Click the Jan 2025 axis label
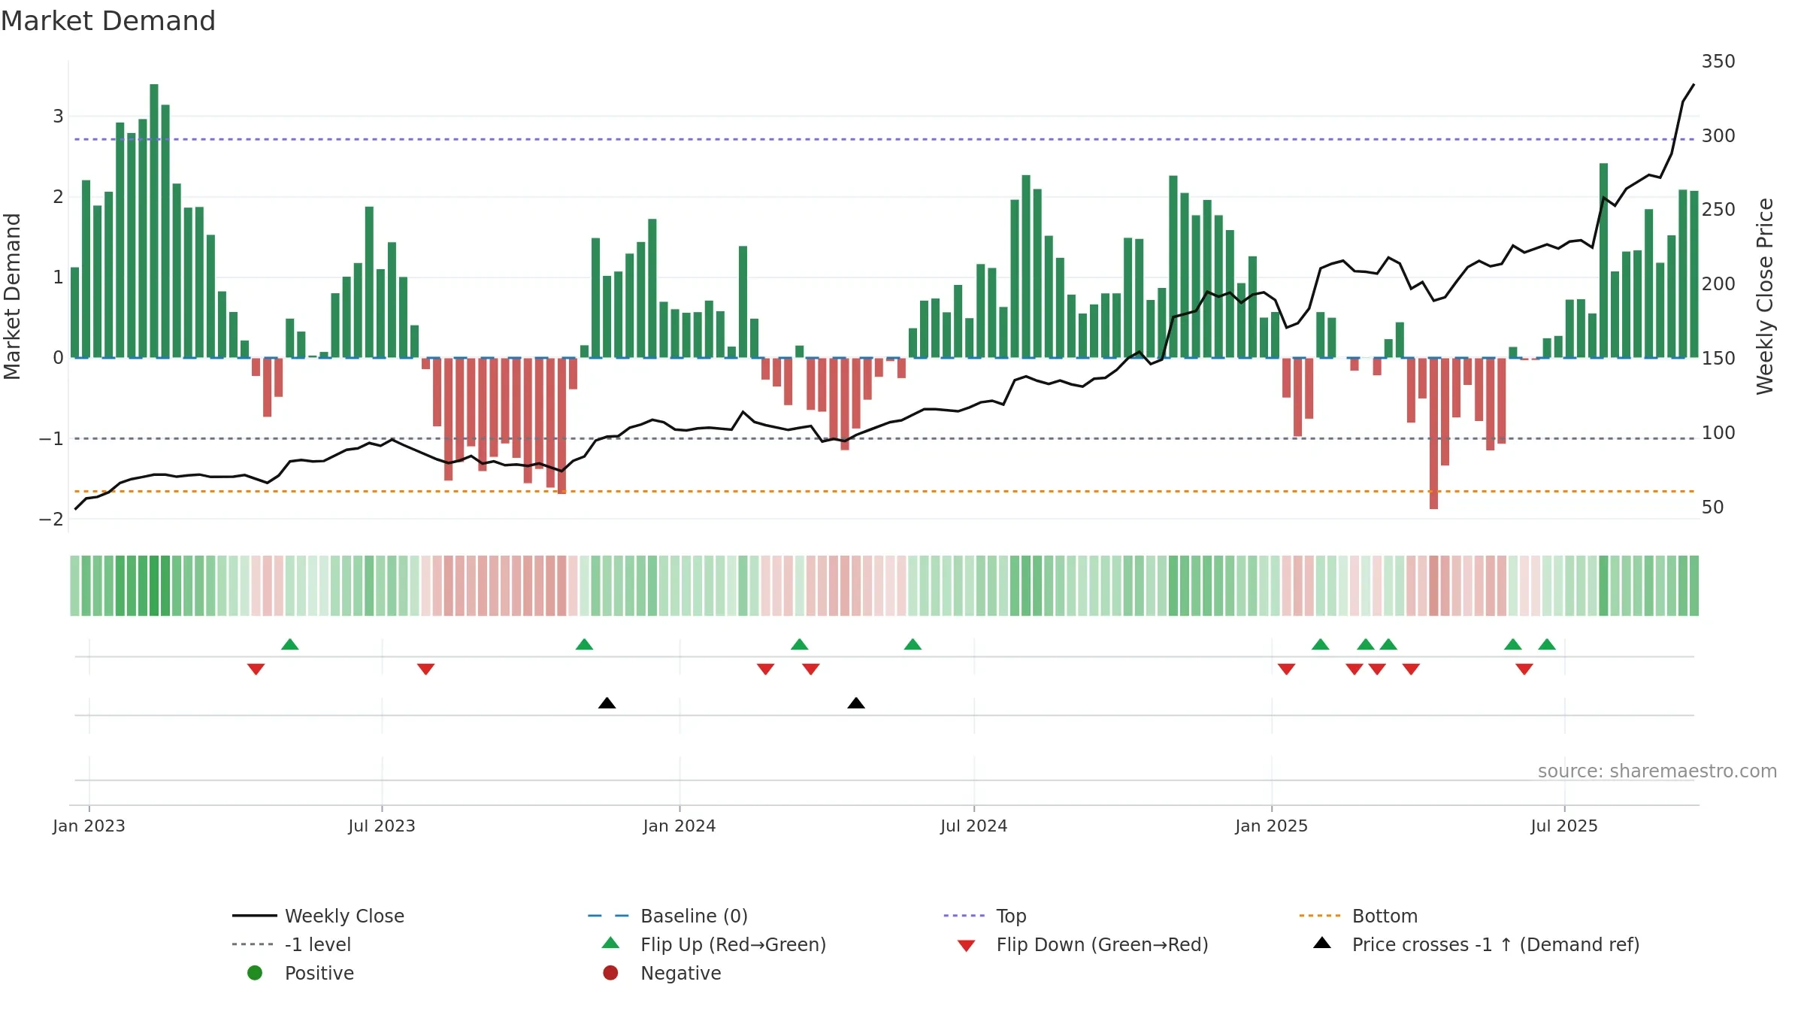 [1272, 826]
